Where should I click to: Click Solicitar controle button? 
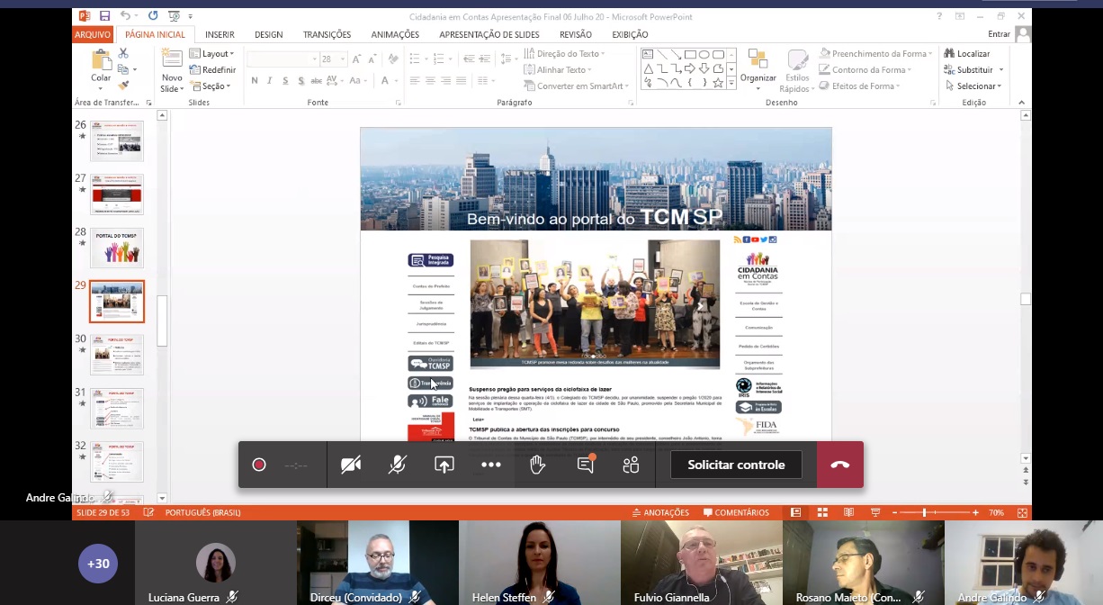[736, 465]
